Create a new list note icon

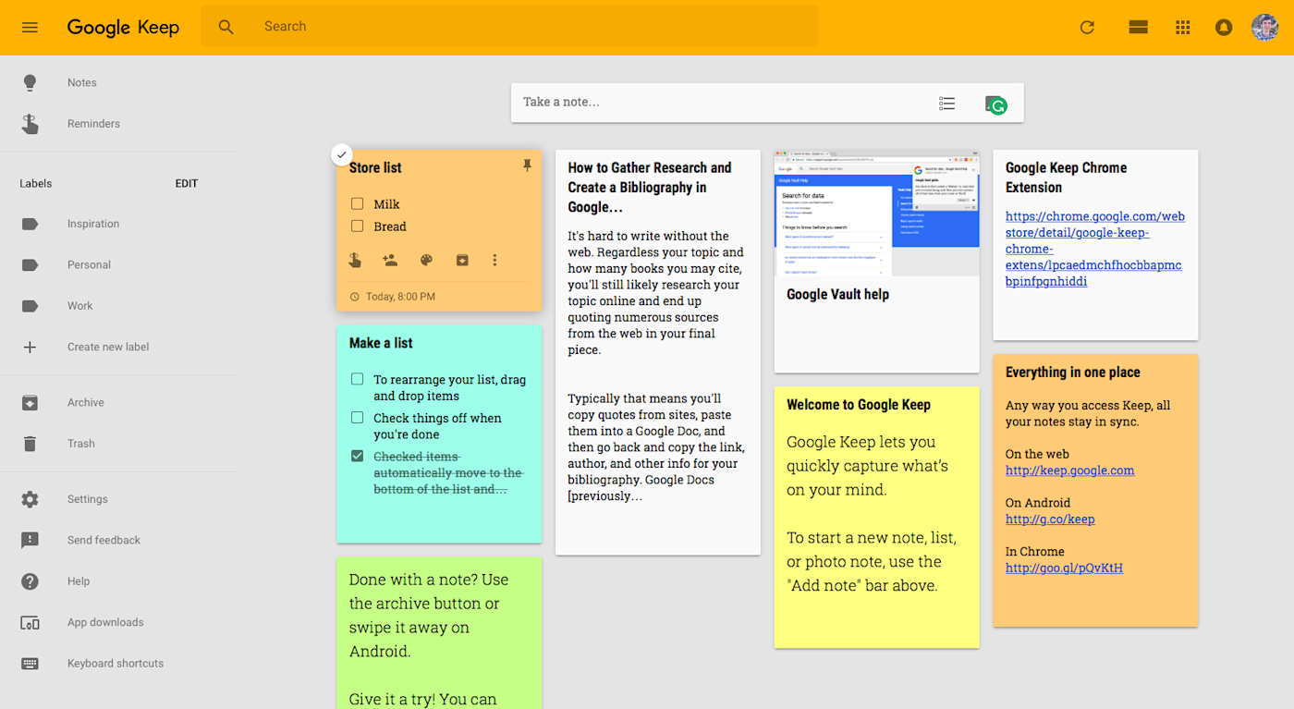coord(946,104)
